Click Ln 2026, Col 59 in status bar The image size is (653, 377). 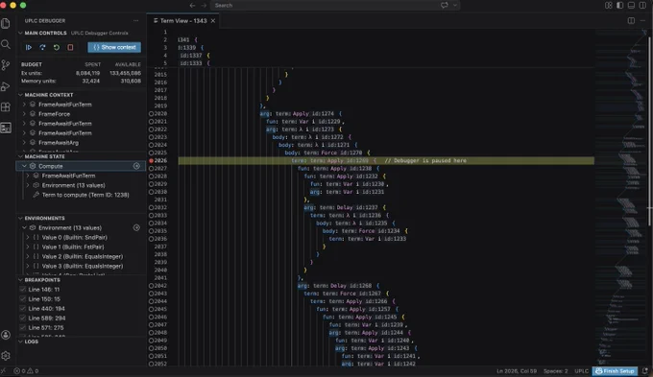coord(517,370)
